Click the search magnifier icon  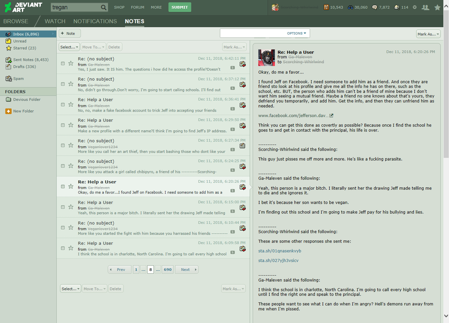(x=104, y=7)
